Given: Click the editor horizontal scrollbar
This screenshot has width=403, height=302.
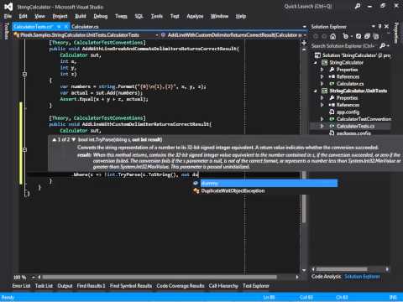Looking at the screenshot, I should click(x=160, y=277).
